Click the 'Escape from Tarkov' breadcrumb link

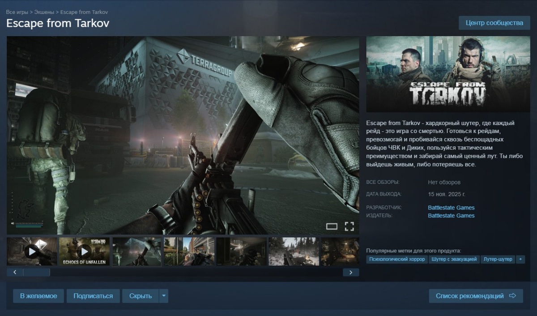click(x=84, y=12)
